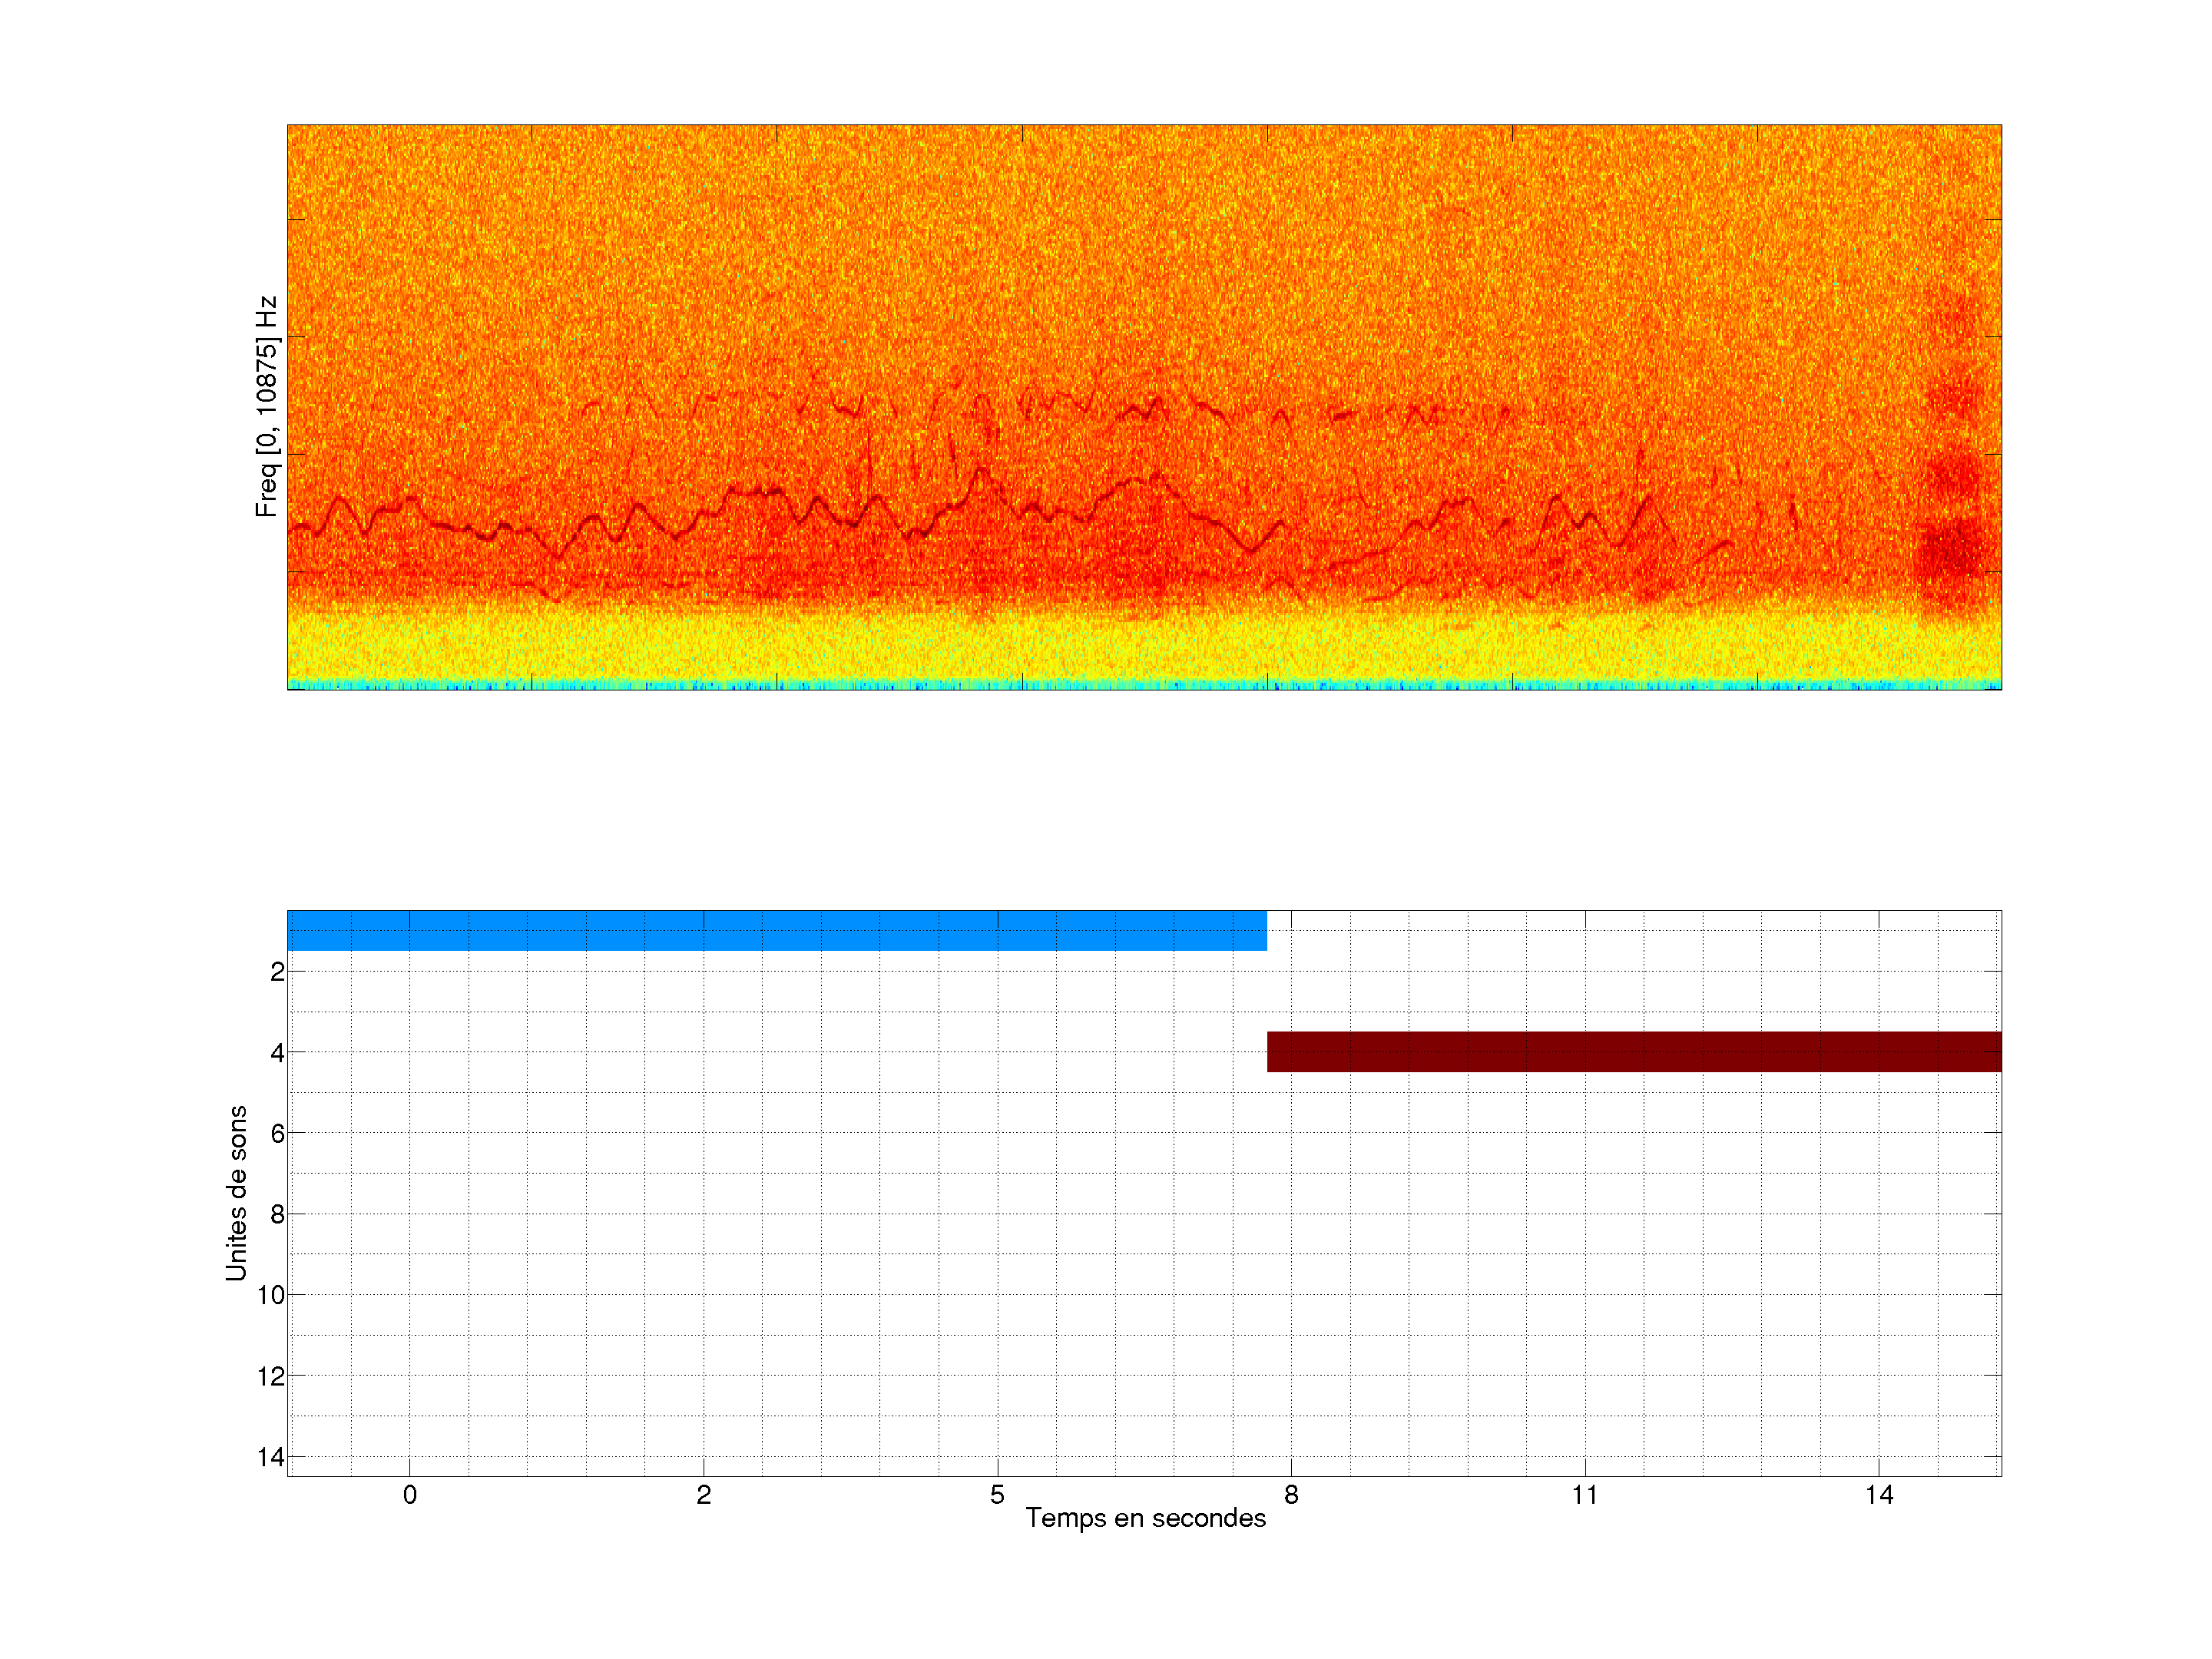The height and width of the screenshot is (1659, 2212).
Task: Click the x-axis tick label 8
Action: click(x=1291, y=1495)
